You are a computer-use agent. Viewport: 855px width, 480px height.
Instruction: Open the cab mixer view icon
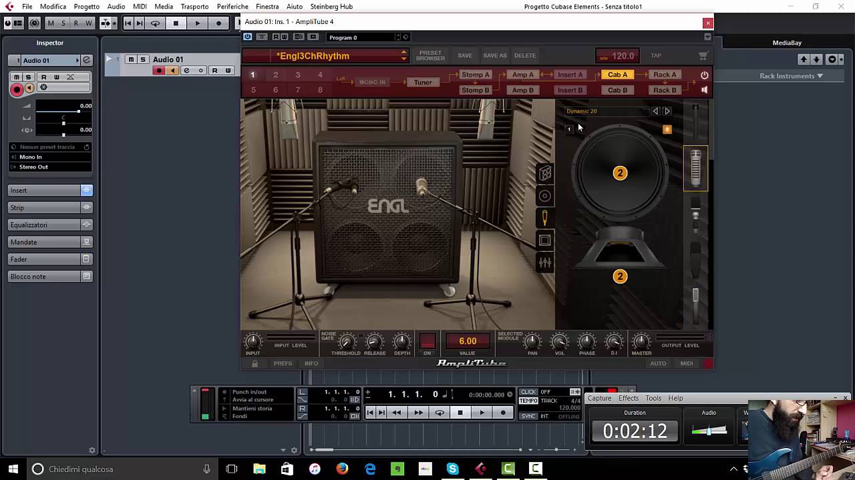(x=545, y=263)
